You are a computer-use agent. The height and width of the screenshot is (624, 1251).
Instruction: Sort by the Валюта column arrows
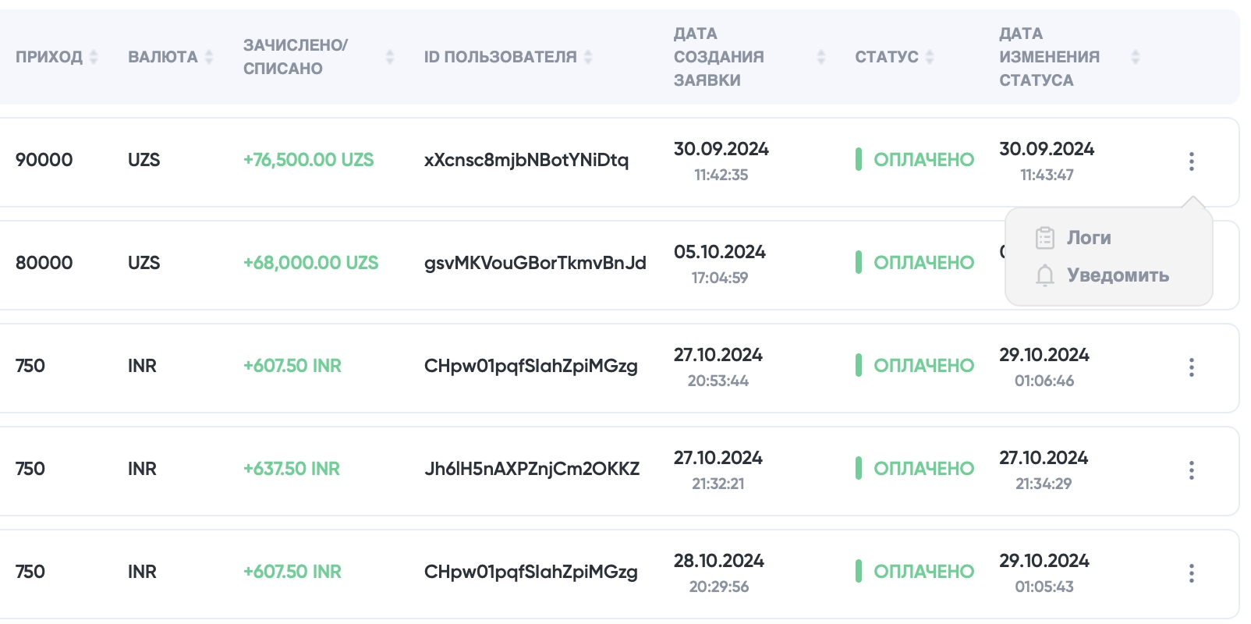click(x=209, y=57)
